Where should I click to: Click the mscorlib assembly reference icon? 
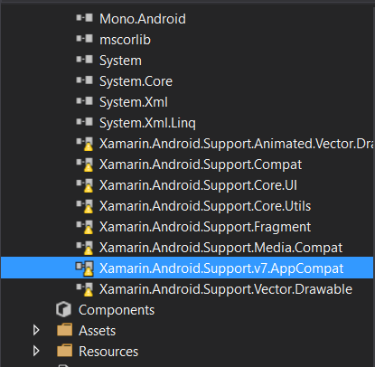point(85,39)
